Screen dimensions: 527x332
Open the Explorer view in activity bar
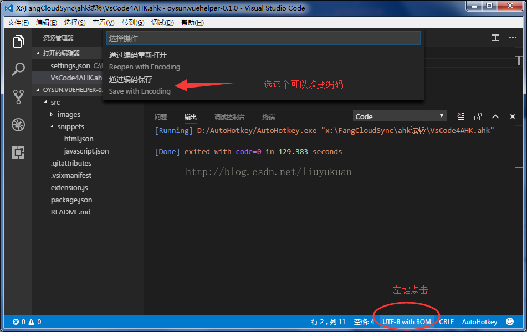(18, 42)
